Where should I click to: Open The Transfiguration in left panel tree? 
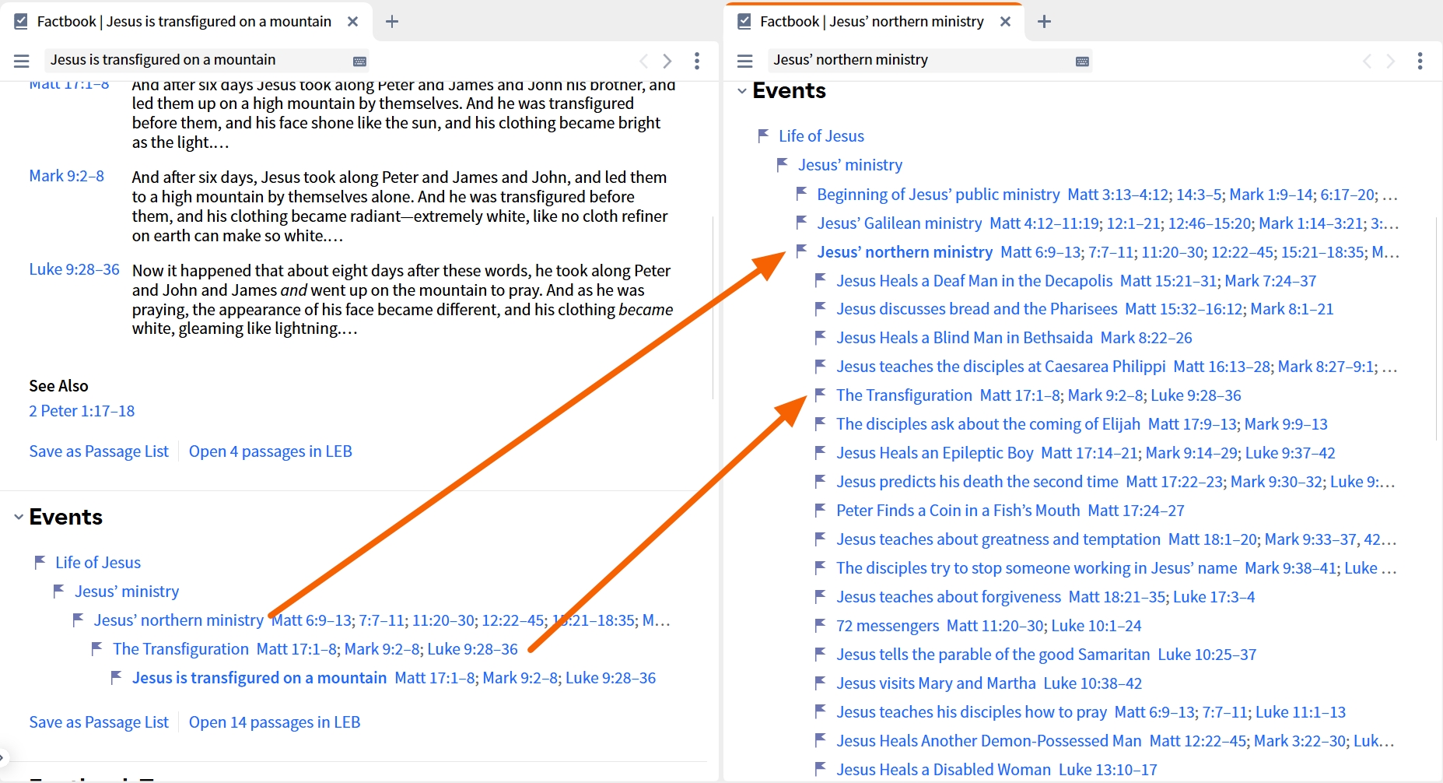click(x=180, y=649)
